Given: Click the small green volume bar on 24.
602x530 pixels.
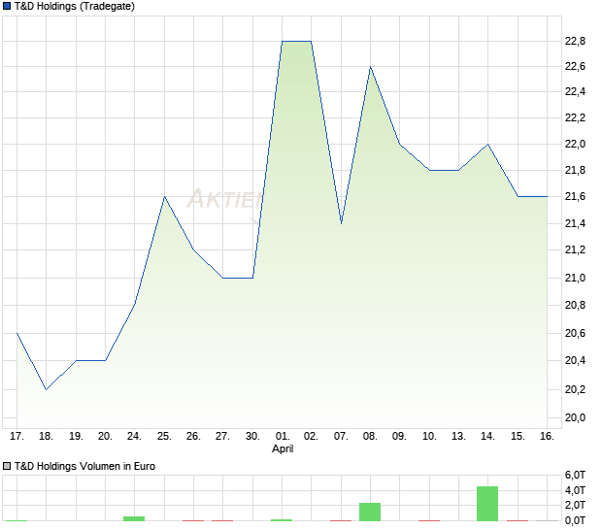Looking at the screenshot, I should (134, 518).
